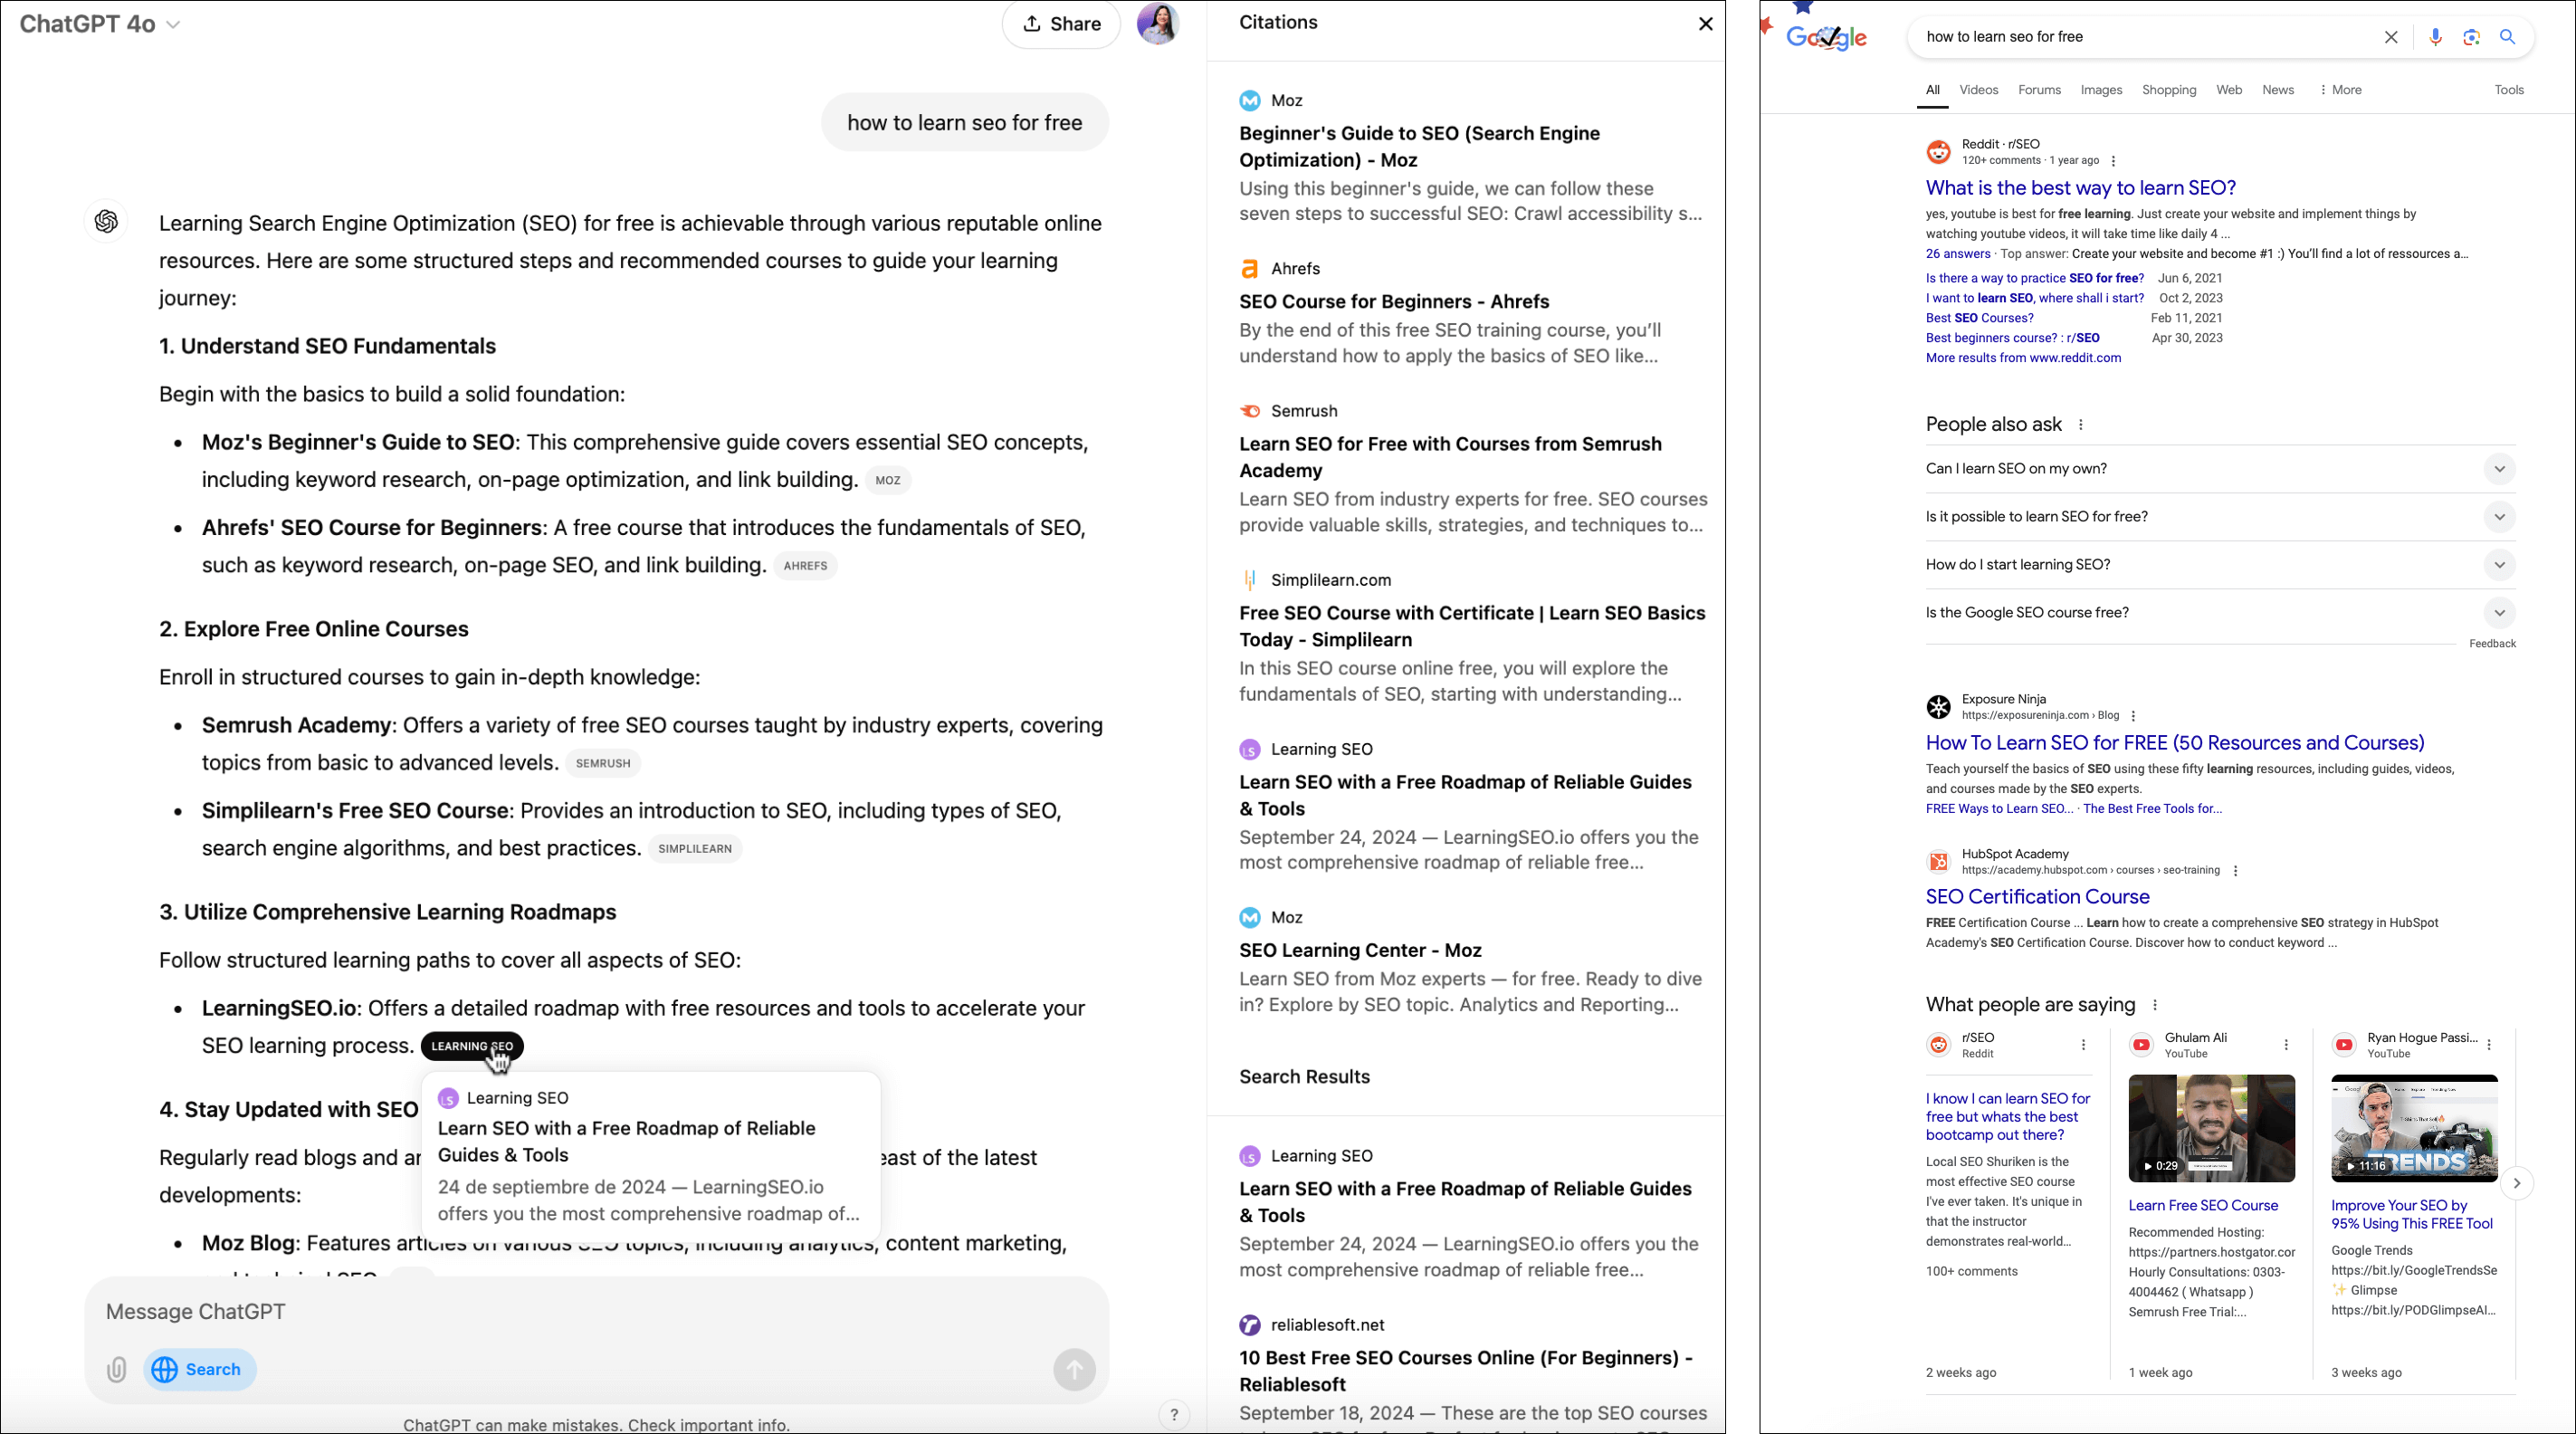Open the Reddit result options menu

[x=2113, y=161]
